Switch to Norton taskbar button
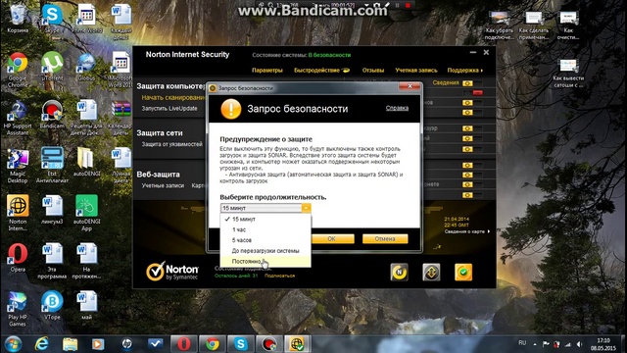The image size is (627, 353). pyautogui.click(x=298, y=344)
